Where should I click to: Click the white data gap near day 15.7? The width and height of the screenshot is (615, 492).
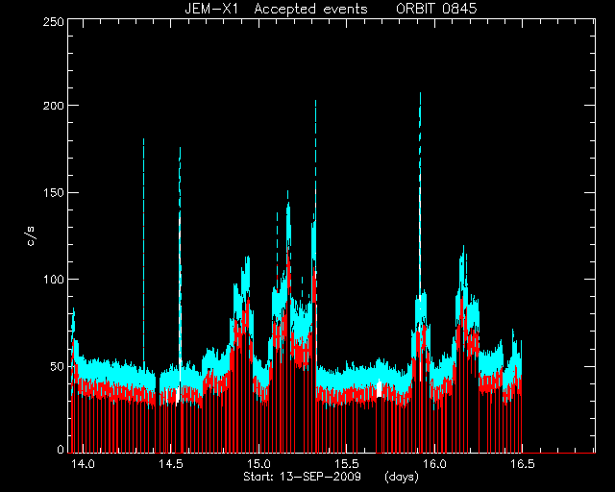coord(380,389)
